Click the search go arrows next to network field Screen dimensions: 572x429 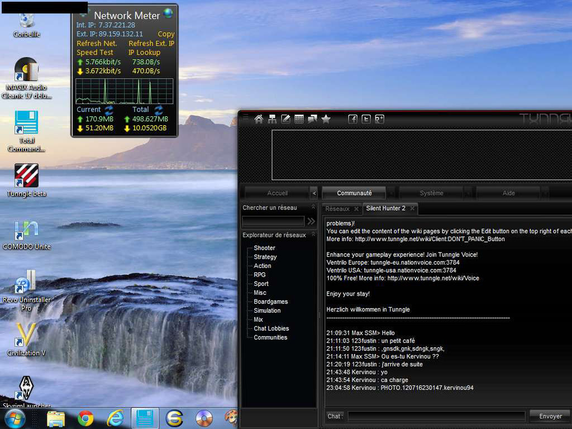click(311, 221)
